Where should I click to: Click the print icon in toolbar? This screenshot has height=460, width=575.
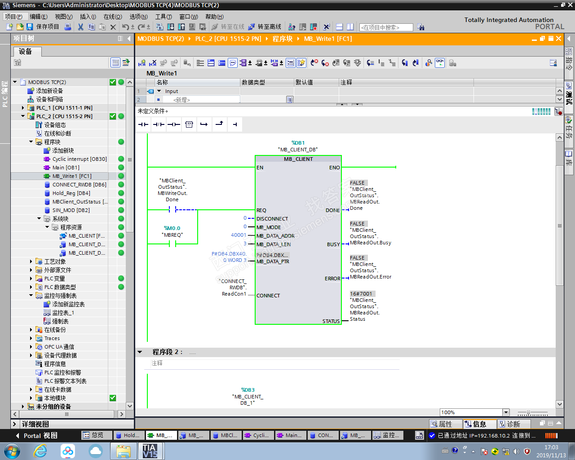point(68,27)
